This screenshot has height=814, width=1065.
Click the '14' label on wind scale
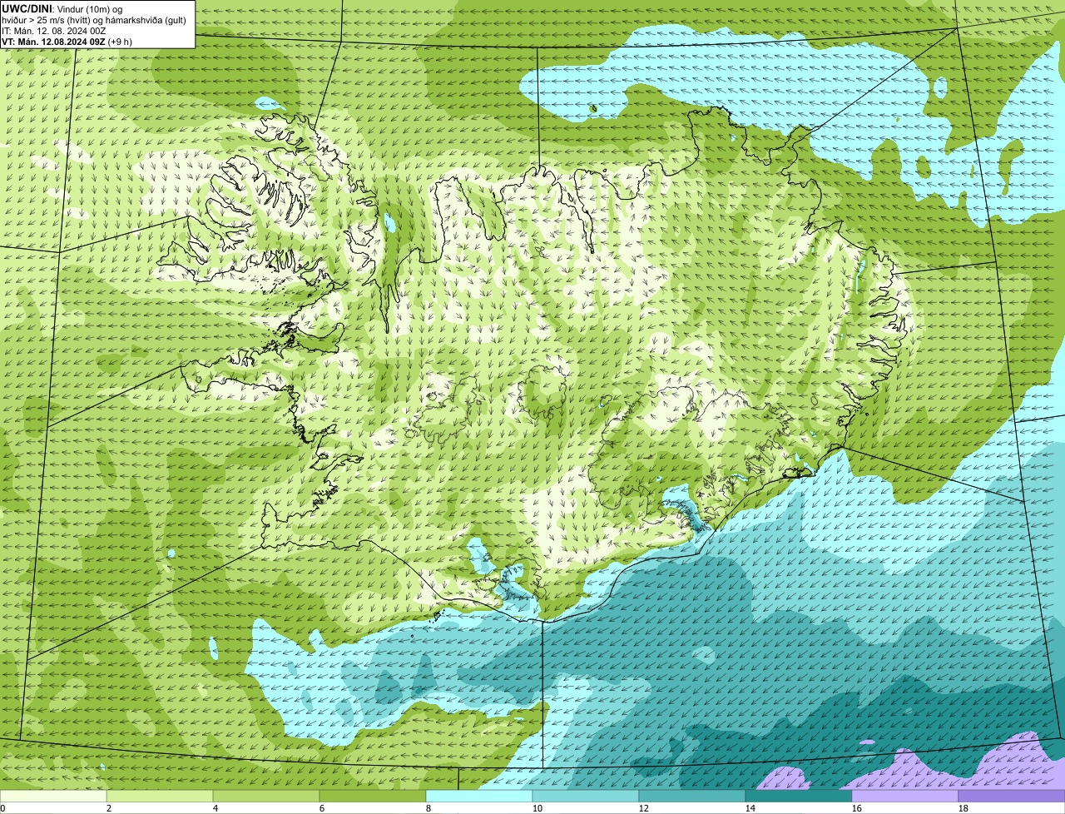pyautogui.click(x=750, y=808)
